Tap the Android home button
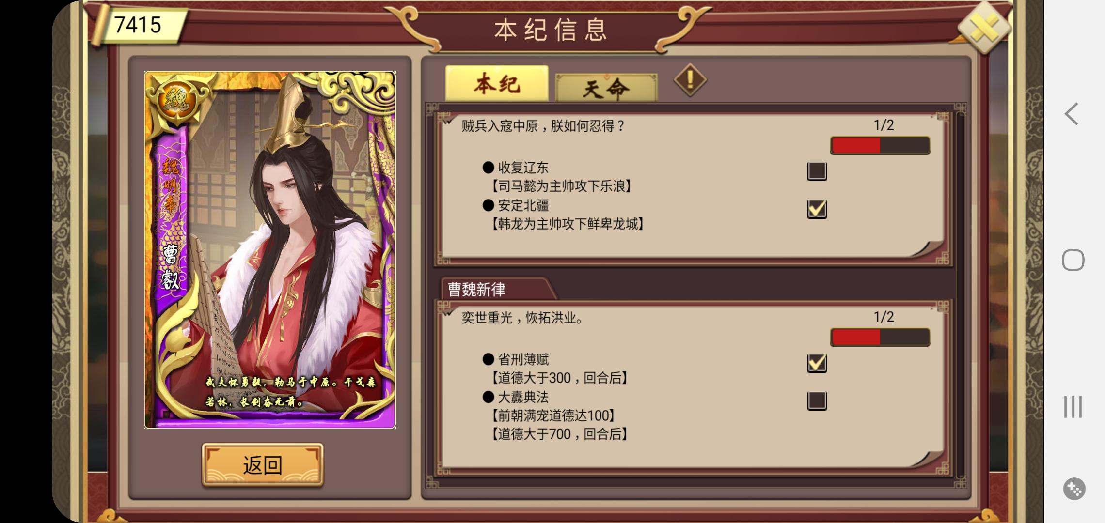 pos(1073,260)
